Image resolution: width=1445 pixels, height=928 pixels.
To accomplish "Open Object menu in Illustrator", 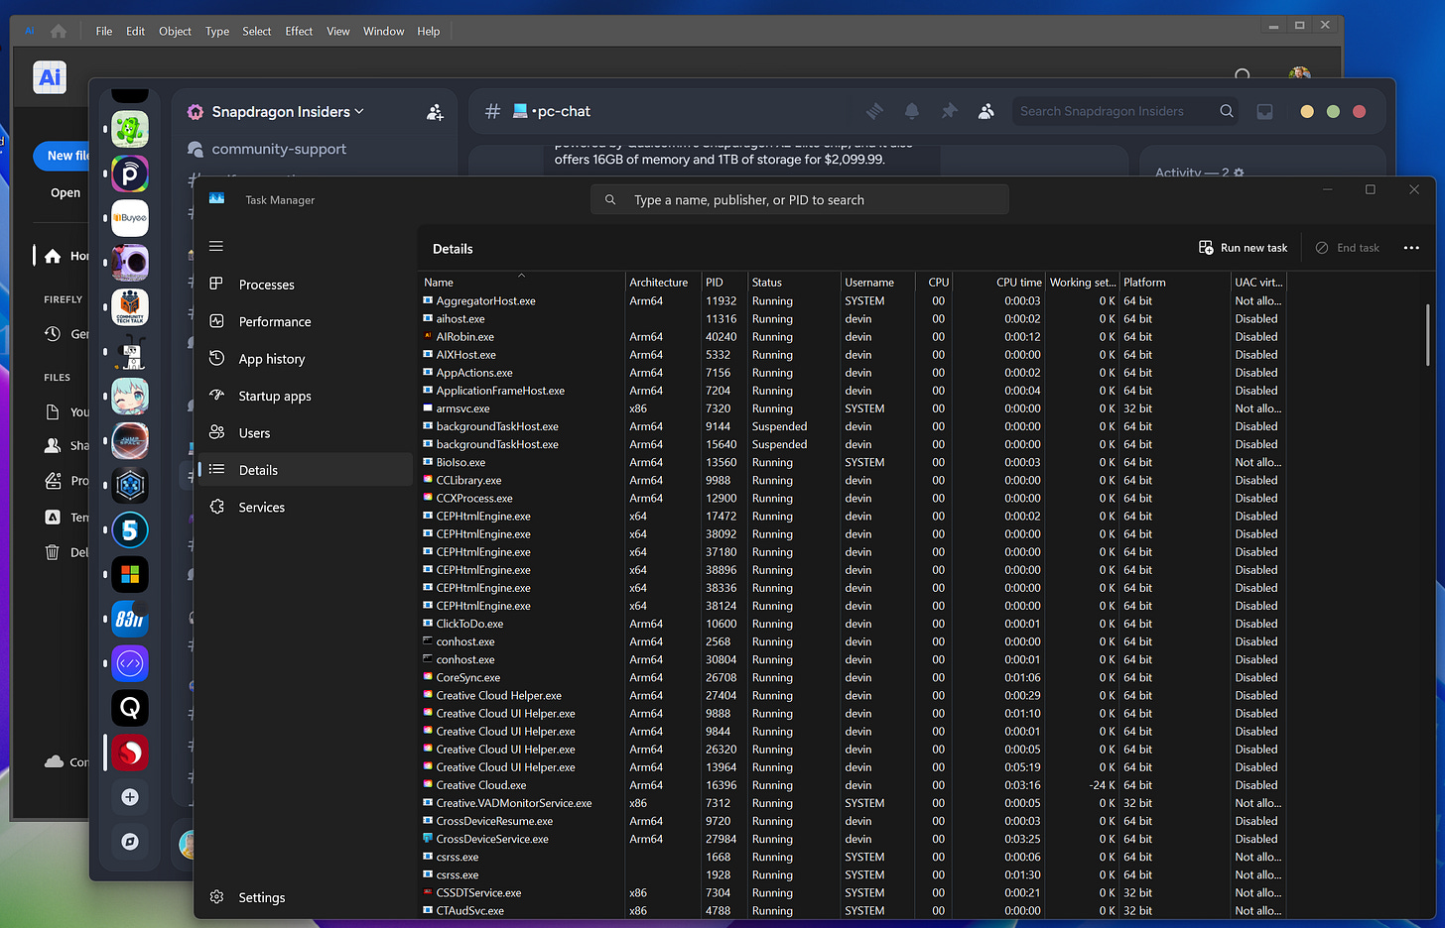I will coord(175,32).
